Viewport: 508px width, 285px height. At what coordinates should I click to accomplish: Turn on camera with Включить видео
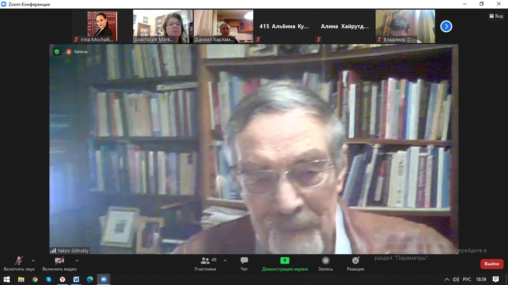[60, 264]
